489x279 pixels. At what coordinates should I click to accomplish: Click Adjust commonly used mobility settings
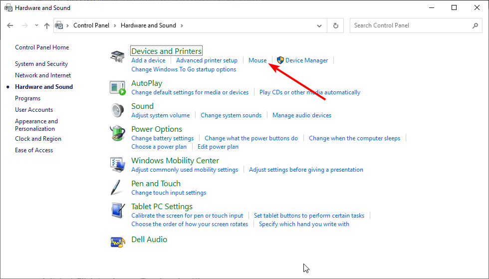click(185, 170)
